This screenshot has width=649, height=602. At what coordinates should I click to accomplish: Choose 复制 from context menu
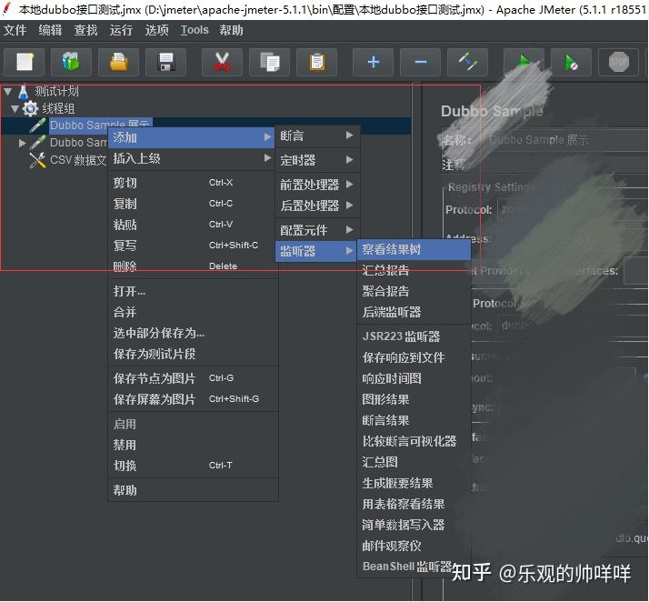(192, 204)
